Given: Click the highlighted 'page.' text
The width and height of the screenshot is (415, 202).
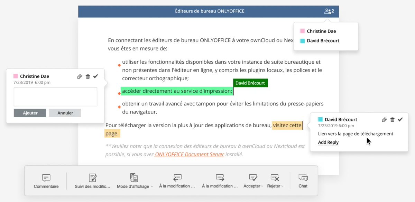Looking at the screenshot, I should point(112,134).
